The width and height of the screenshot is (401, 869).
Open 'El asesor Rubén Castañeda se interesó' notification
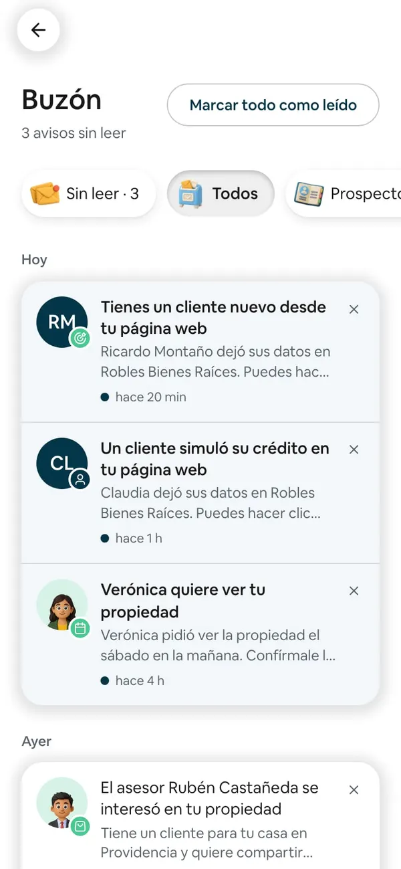click(200, 816)
